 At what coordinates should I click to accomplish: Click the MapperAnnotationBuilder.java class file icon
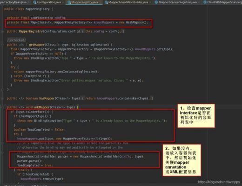[106, 2]
